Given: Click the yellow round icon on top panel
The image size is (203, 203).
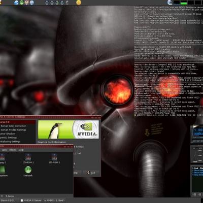Looking at the screenshot, I should (79, 3).
